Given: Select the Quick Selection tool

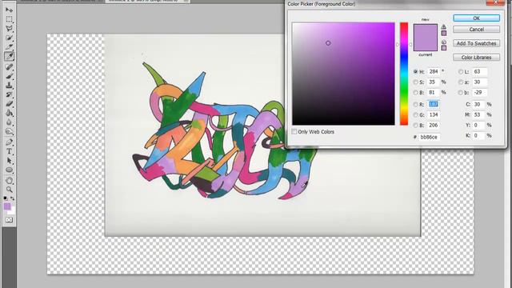Looking at the screenshot, I should pyautogui.click(x=9, y=38).
